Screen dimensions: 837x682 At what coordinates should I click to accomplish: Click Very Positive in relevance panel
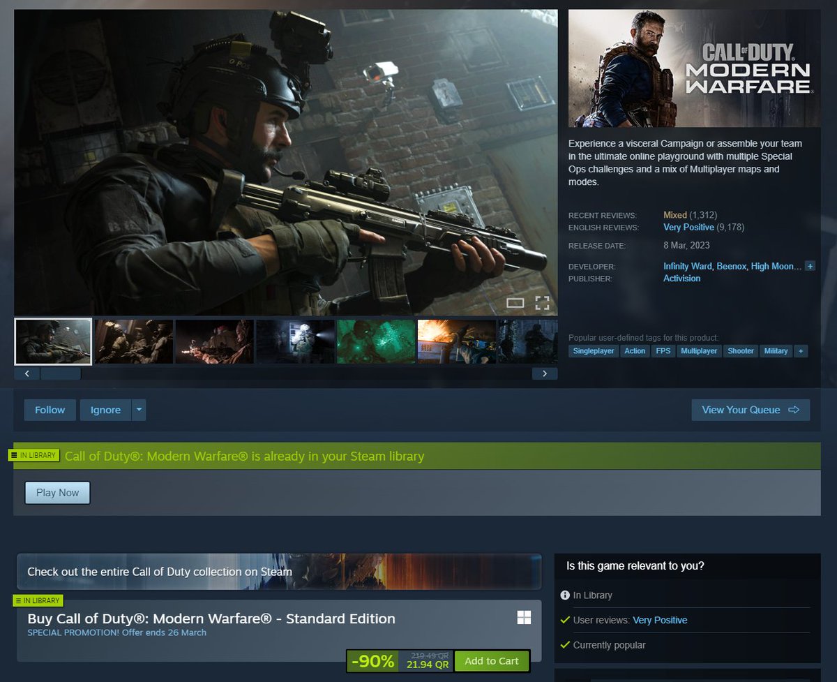click(660, 620)
